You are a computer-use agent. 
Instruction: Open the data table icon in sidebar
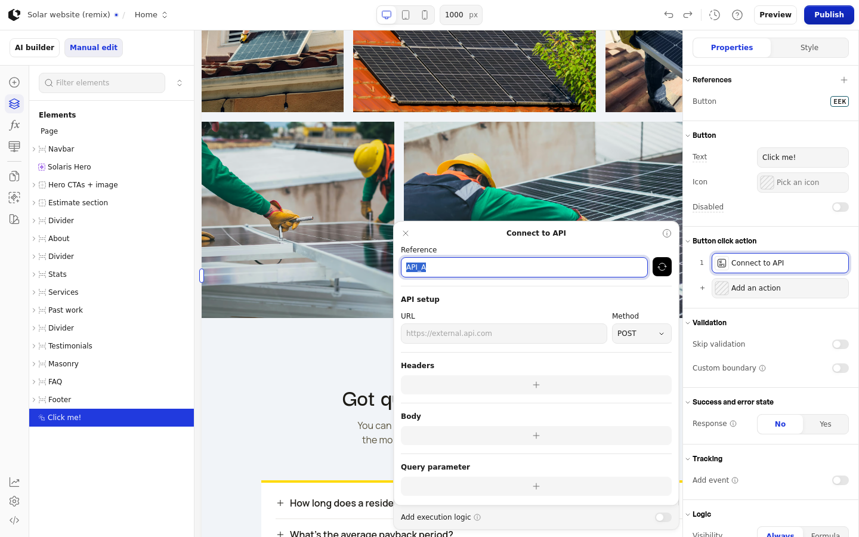point(14,147)
